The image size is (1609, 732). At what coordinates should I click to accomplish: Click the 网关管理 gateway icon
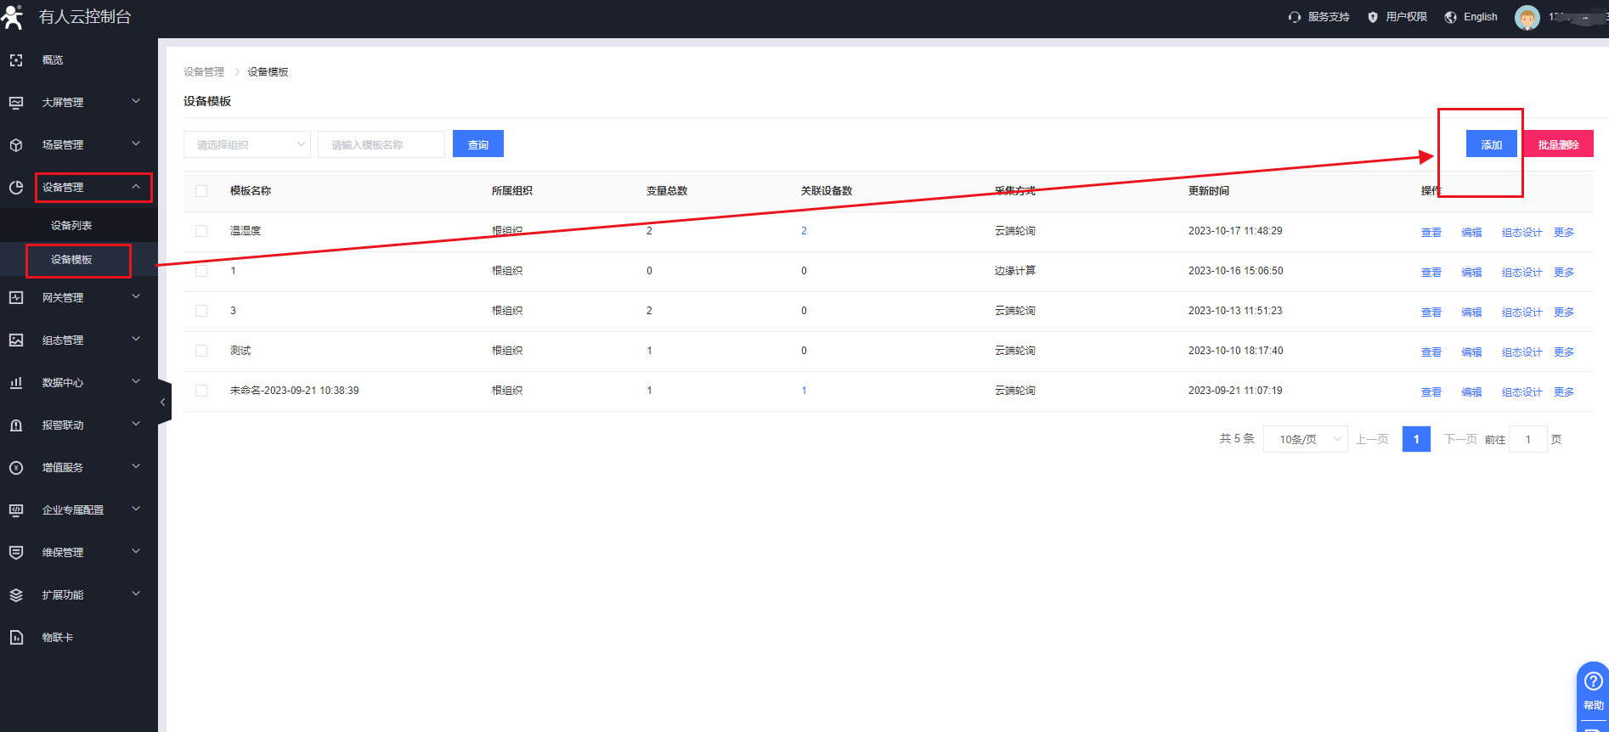(16, 298)
